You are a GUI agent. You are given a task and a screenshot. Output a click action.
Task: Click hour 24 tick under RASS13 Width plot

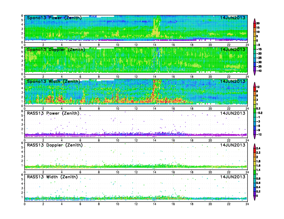tap(247, 204)
